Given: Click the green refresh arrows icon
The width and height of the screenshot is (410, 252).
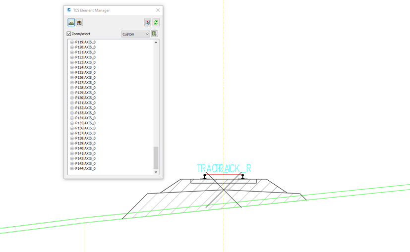Looking at the screenshot, I should [x=156, y=23].
